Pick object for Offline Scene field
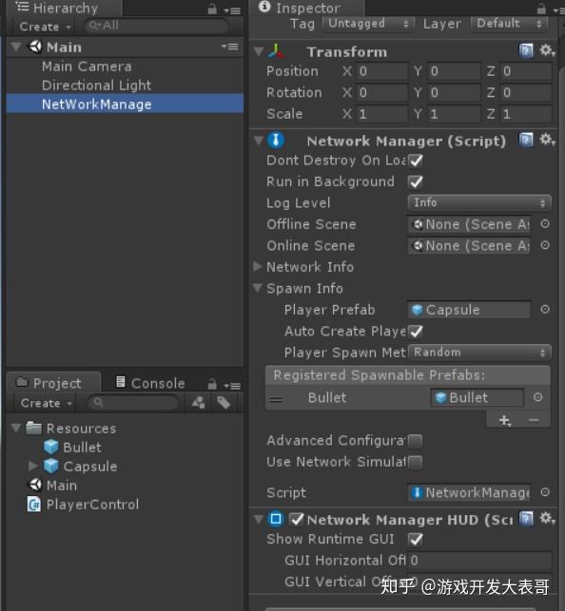The height and width of the screenshot is (611, 565). tap(545, 223)
